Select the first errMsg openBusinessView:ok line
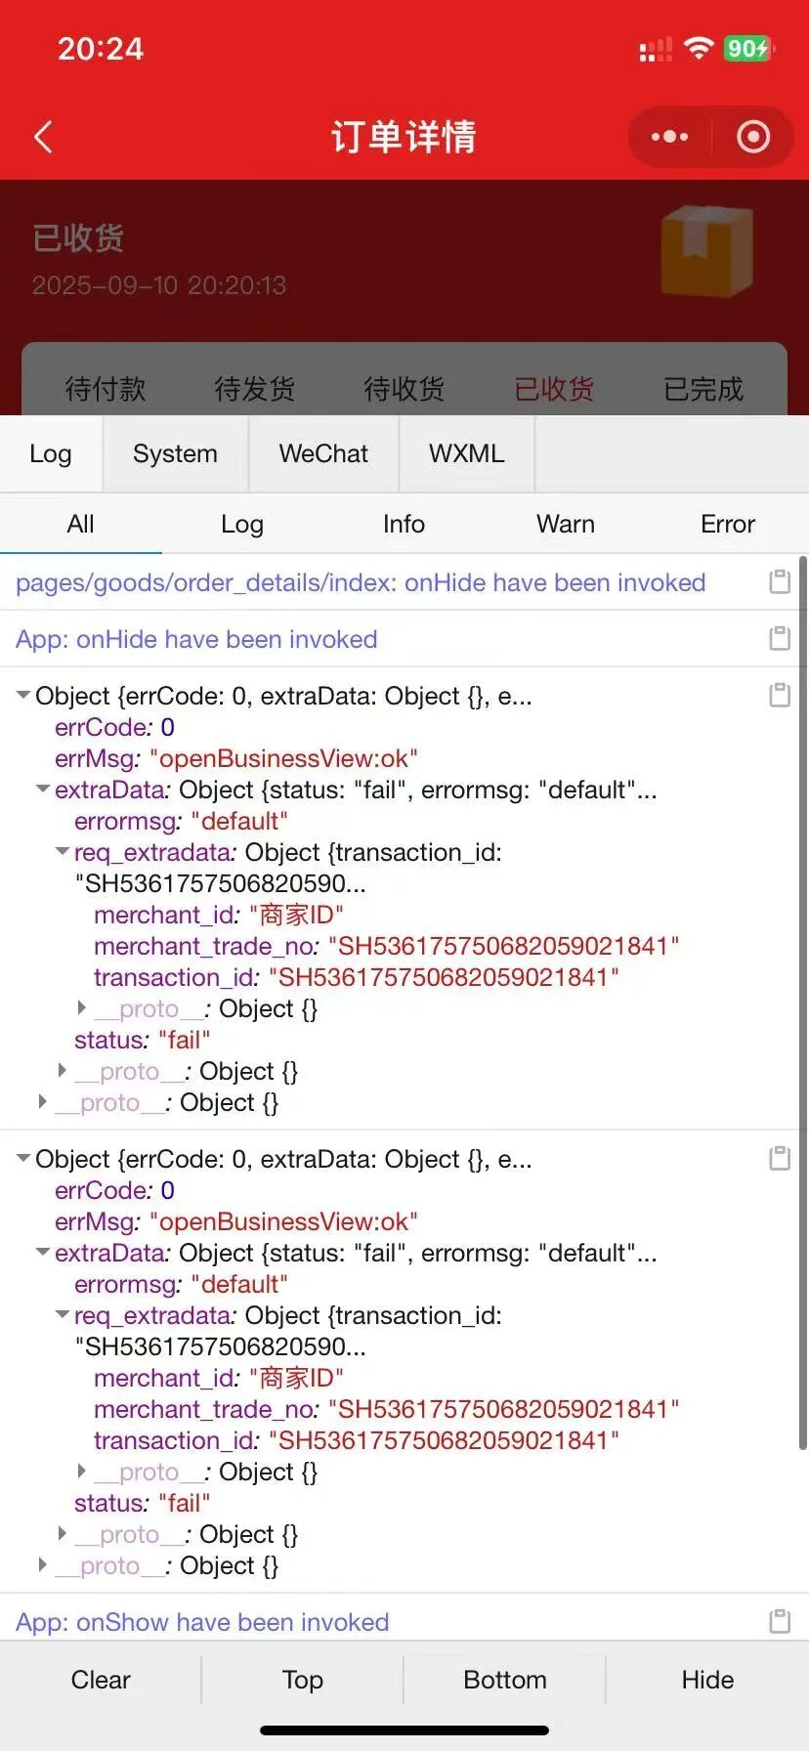 point(236,758)
